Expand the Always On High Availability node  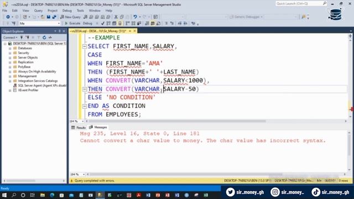[x=10, y=71]
